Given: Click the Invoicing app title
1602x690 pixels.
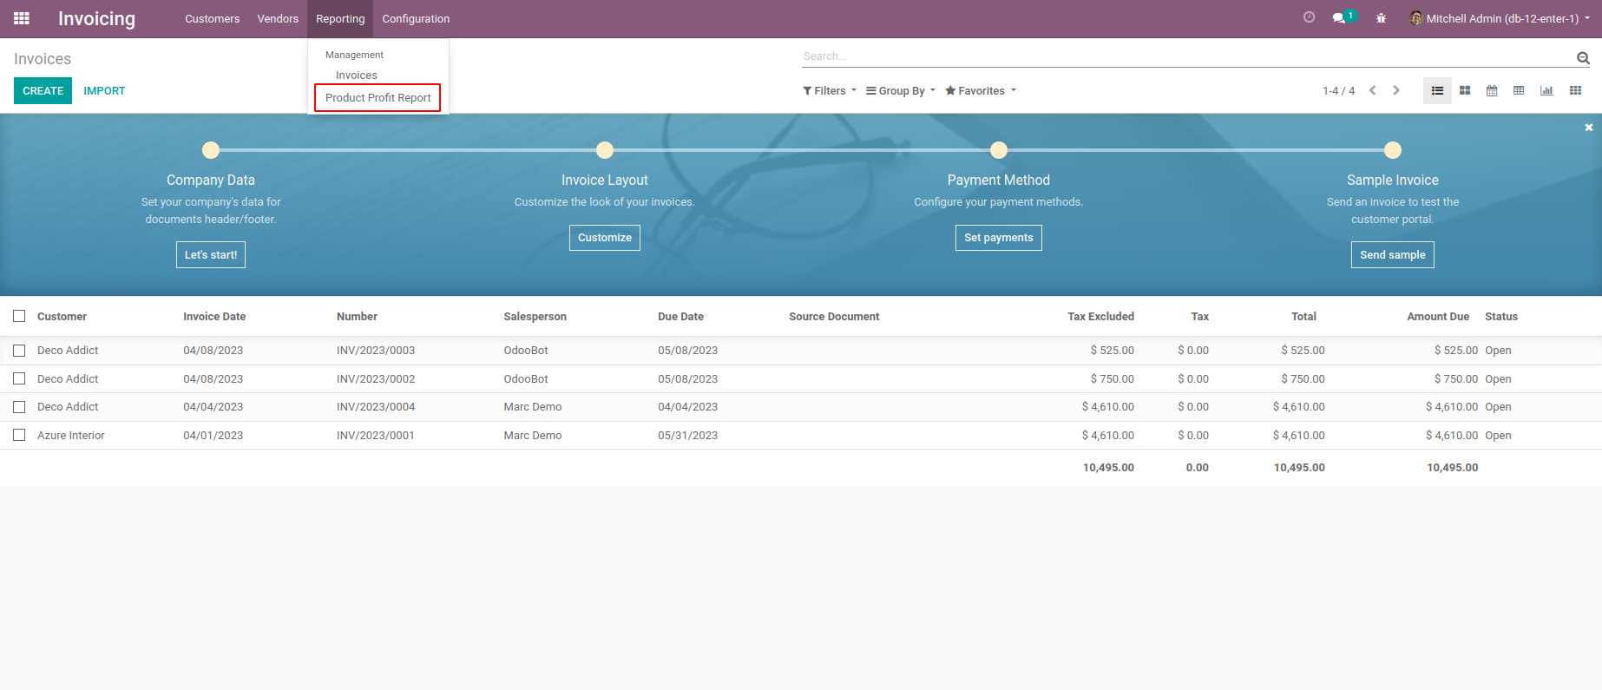Looking at the screenshot, I should coord(96,18).
